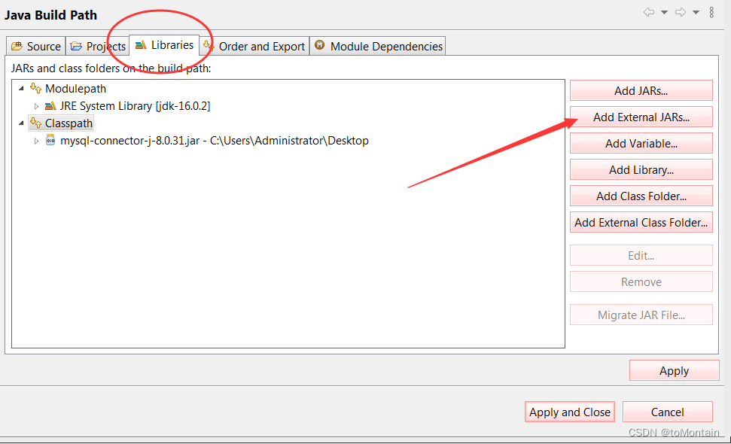Click Apply and Close button

pyautogui.click(x=570, y=412)
